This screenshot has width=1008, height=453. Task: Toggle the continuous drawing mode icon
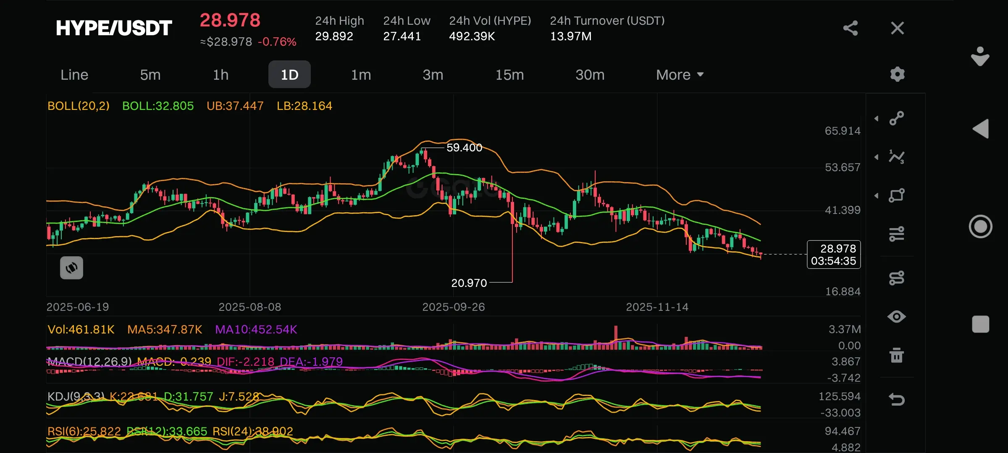[x=897, y=278]
